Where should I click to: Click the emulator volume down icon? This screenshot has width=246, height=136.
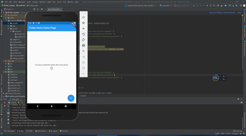(x=83, y=28)
